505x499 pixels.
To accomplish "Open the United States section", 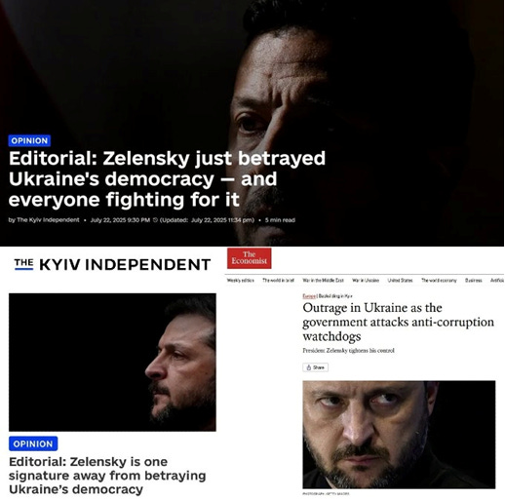I will pyautogui.click(x=400, y=280).
